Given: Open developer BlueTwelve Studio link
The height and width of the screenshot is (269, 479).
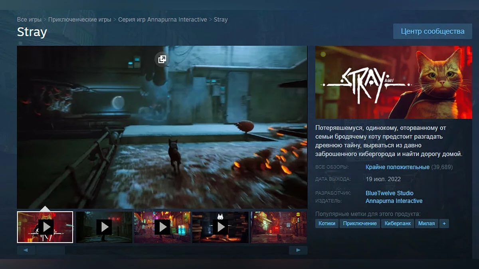Looking at the screenshot, I should click(390, 193).
